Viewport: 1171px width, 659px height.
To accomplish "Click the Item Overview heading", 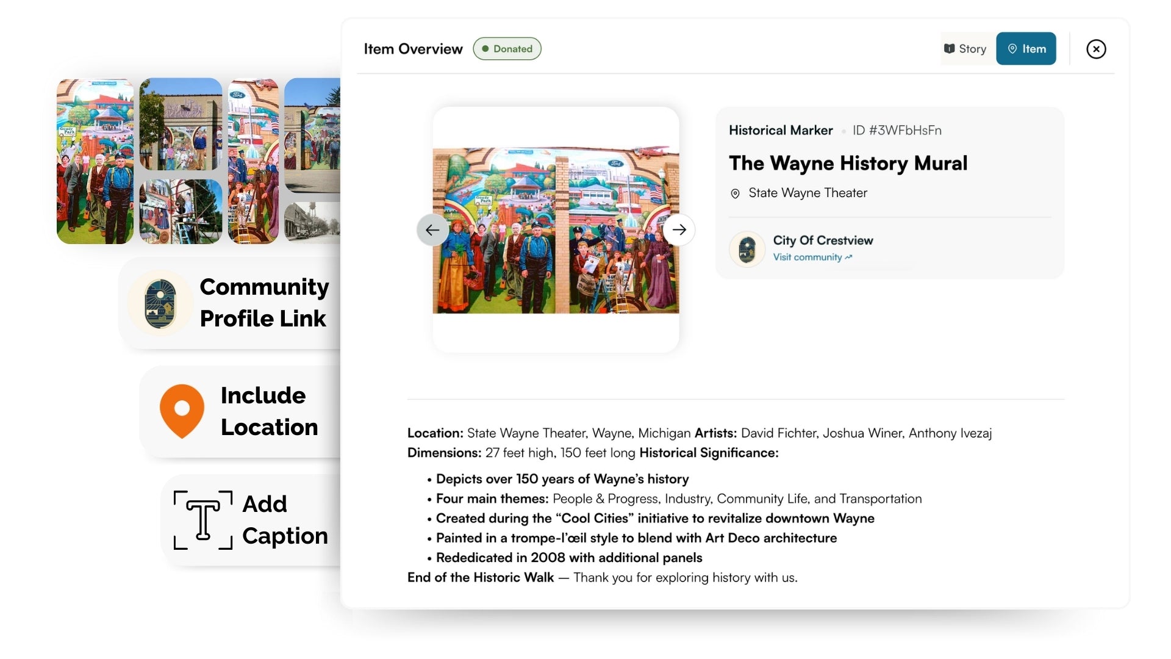I will tap(413, 49).
